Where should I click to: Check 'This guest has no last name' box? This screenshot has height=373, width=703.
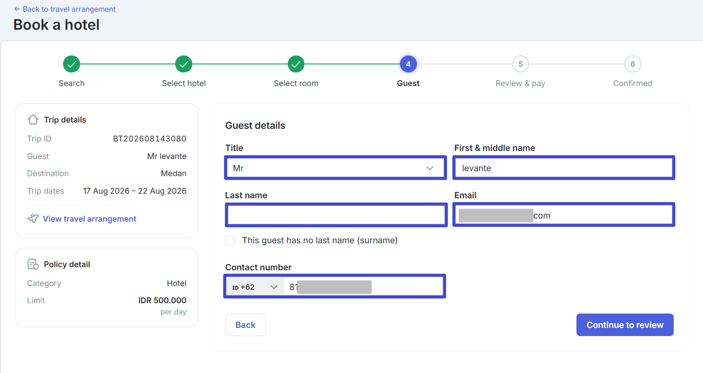[230, 240]
